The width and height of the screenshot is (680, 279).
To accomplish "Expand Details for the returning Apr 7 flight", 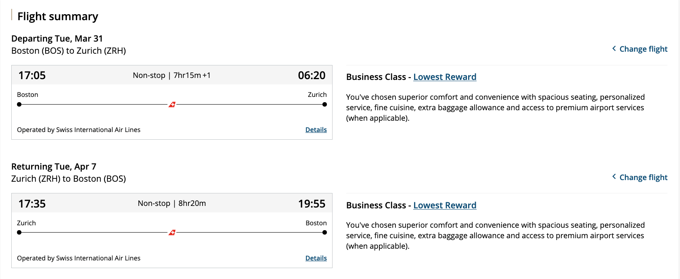I will coord(316,258).
